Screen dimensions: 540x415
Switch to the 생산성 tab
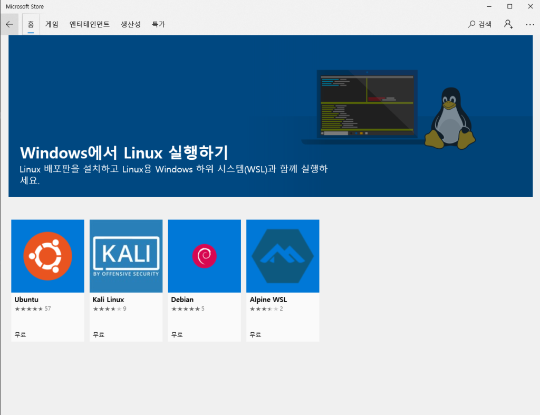click(x=131, y=24)
